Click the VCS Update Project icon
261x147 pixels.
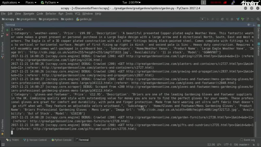pyautogui.click(x=238, y=19)
